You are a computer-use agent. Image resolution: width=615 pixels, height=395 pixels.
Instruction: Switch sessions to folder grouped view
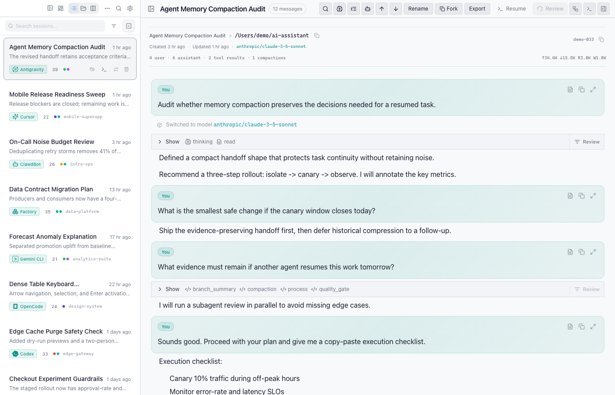(x=83, y=8)
